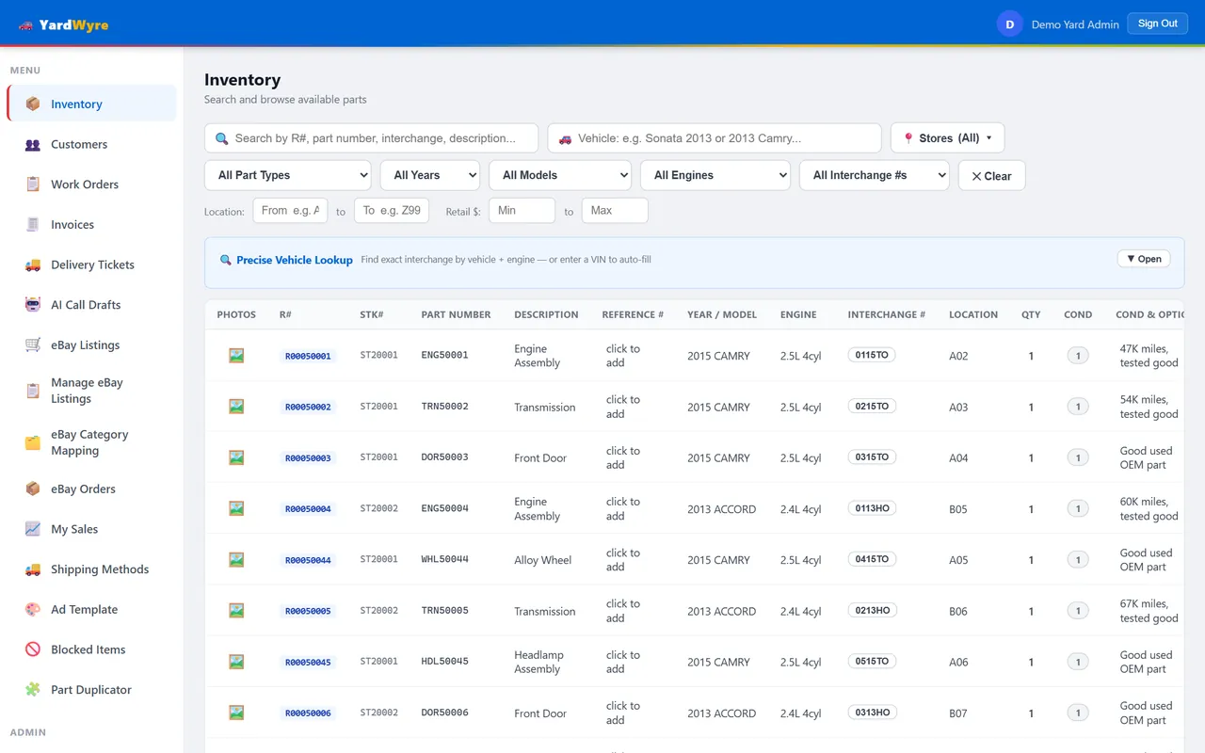The width and height of the screenshot is (1205, 753).
Task: Focus the vehicle search input field
Action: [x=715, y=138]
